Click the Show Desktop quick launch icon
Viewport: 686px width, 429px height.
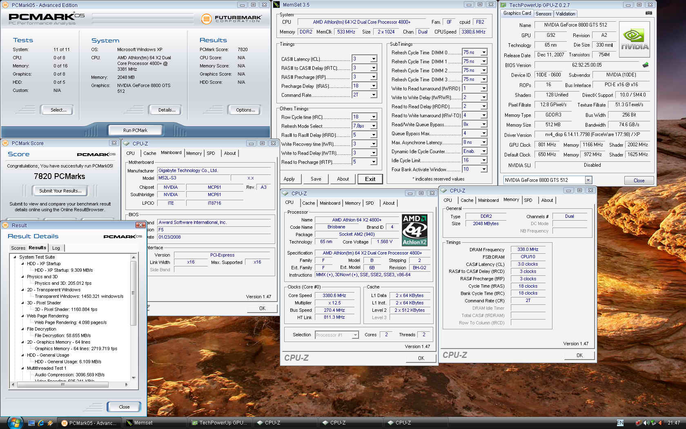pos(31,423)
